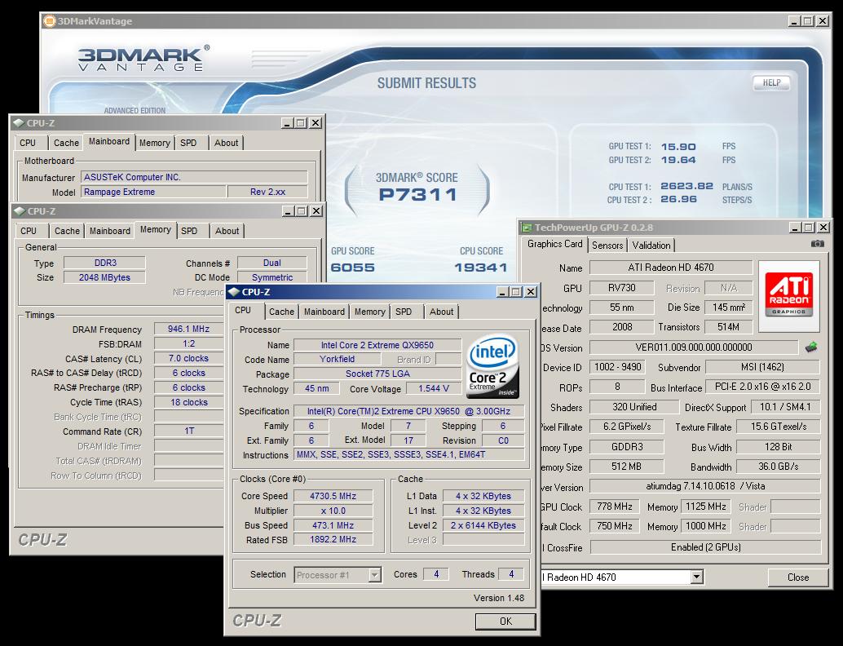Click the Rampage Extreme model field
The height and width of the screenshot is (646, 843).
153,192
